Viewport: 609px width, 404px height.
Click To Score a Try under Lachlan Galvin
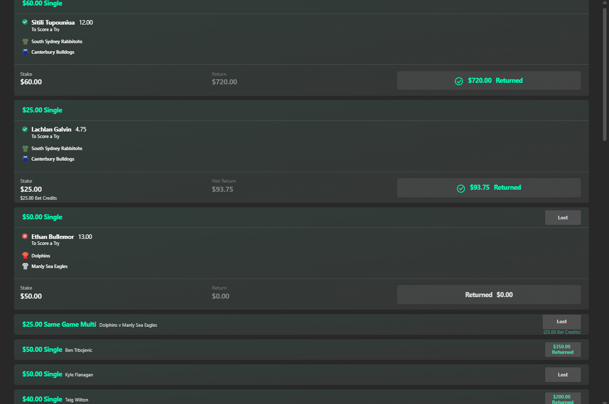(45, 137)
